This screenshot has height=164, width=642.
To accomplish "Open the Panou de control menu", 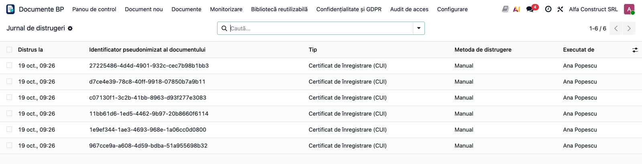I will click(x=94, y=9).
